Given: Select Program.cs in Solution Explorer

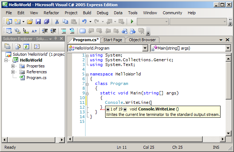Looking at the screenshot, I should coord(36,78).
